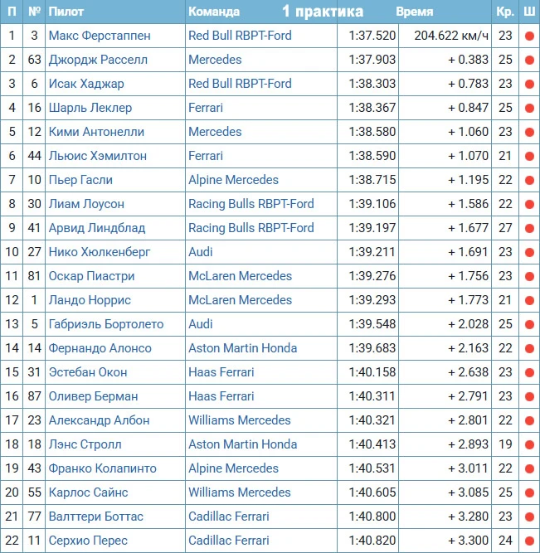
Task: Open driver link Лэнс Стролл
Action: point(85,444)
